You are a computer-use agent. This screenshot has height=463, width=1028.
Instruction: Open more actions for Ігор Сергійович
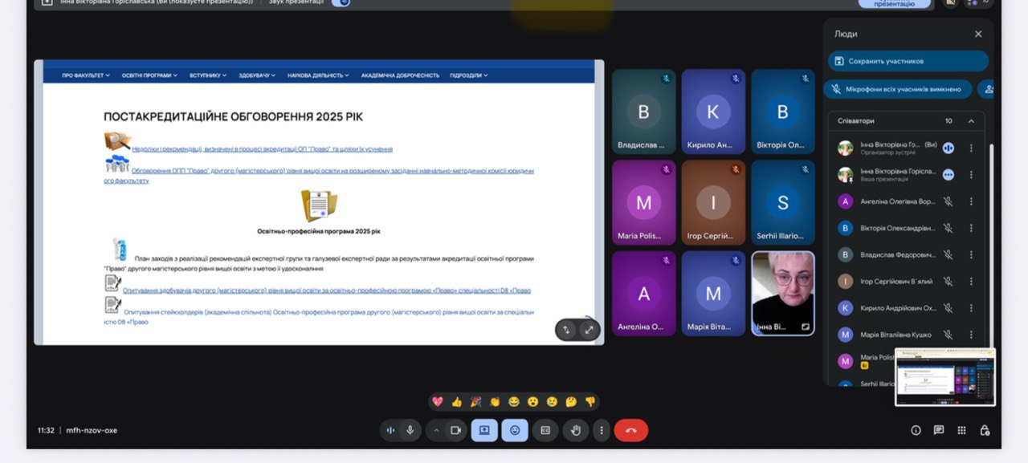click(971, 282)
